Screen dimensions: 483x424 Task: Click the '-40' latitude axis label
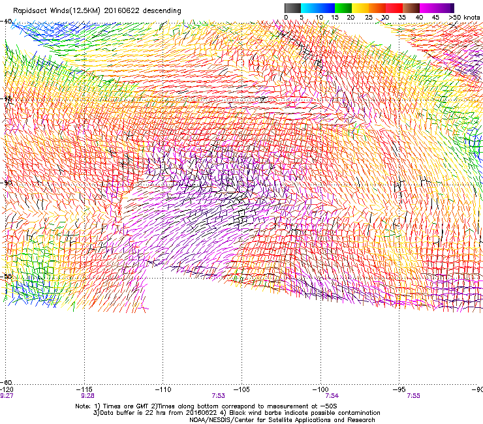coord(6,22)
